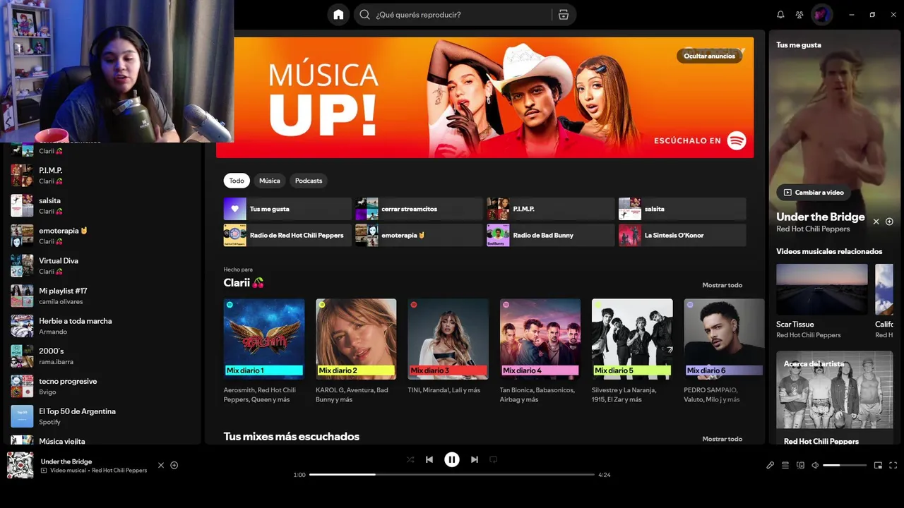Open Radio de Bad Bunny tile

(x=551, y=235)
